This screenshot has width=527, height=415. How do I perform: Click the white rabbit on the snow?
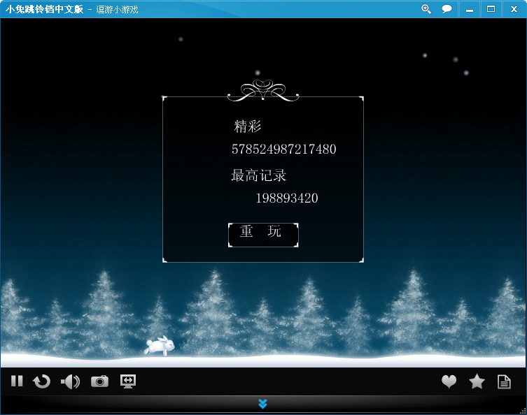point(160,346)
